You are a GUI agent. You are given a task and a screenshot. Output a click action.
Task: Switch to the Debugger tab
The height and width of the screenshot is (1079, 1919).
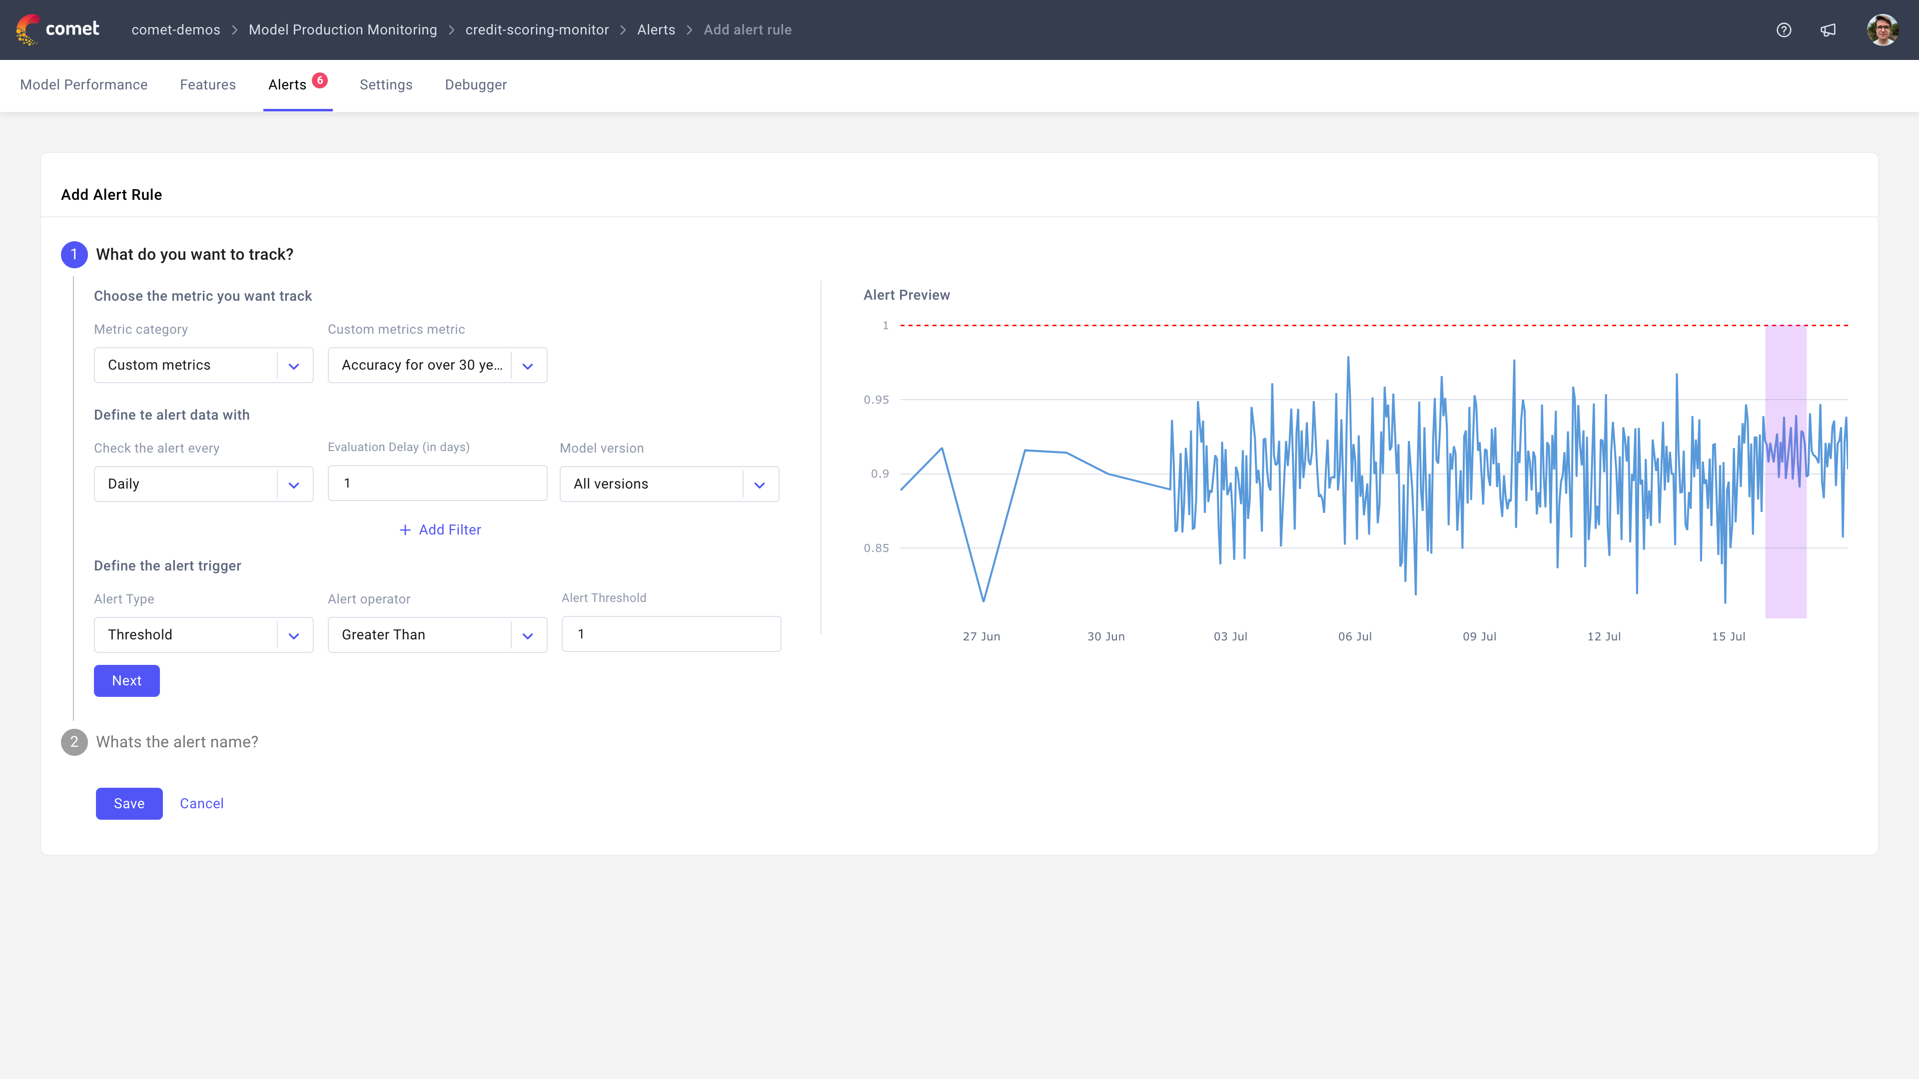[475, 85]
